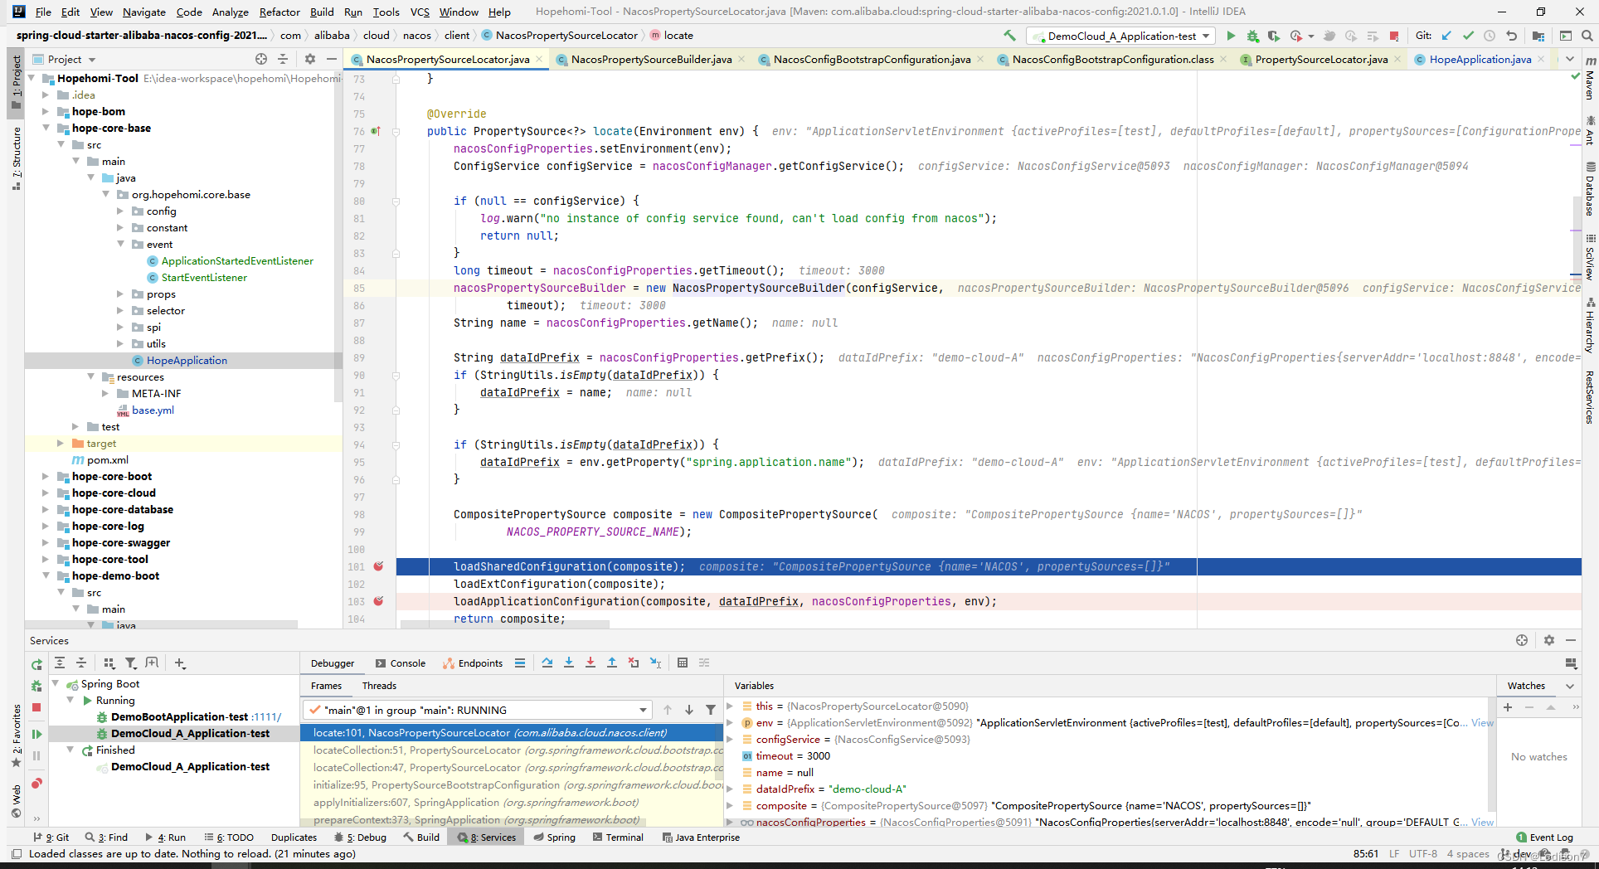Expand the config package folder
Image resolution: width=1599 pixels, height=869 pixels.
[120, 211]
